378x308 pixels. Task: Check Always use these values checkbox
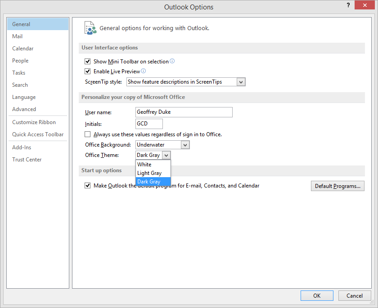[87, 134]
